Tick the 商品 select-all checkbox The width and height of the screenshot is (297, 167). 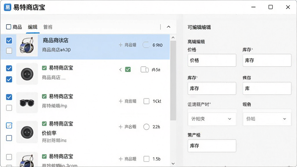[8, 27]
